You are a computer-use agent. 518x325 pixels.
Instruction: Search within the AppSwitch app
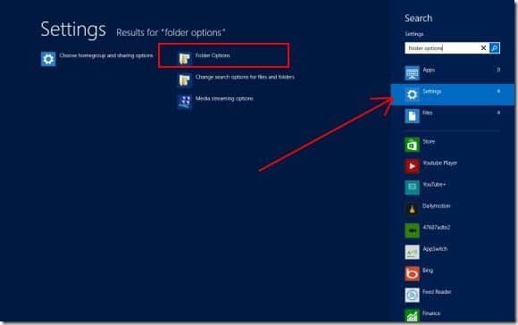tap(426, 252)
